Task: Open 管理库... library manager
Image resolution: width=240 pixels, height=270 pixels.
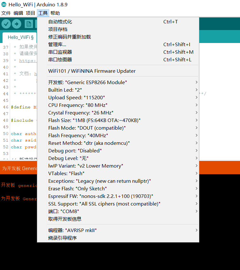Action: tap(118, 45)
